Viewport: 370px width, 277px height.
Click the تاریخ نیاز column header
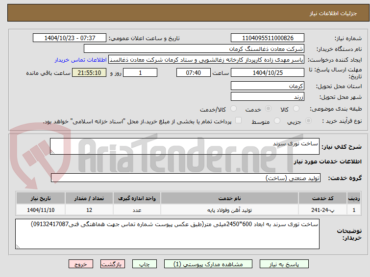coord(41,198)
